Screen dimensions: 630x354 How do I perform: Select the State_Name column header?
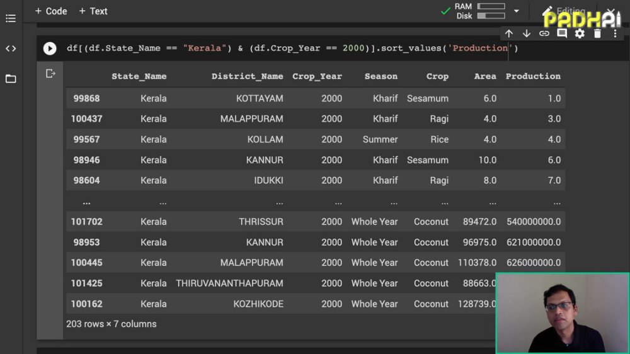click(139, 76)
